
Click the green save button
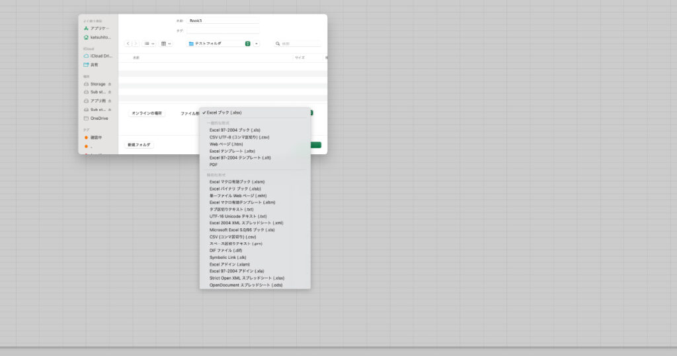click(x=315, y=145)
